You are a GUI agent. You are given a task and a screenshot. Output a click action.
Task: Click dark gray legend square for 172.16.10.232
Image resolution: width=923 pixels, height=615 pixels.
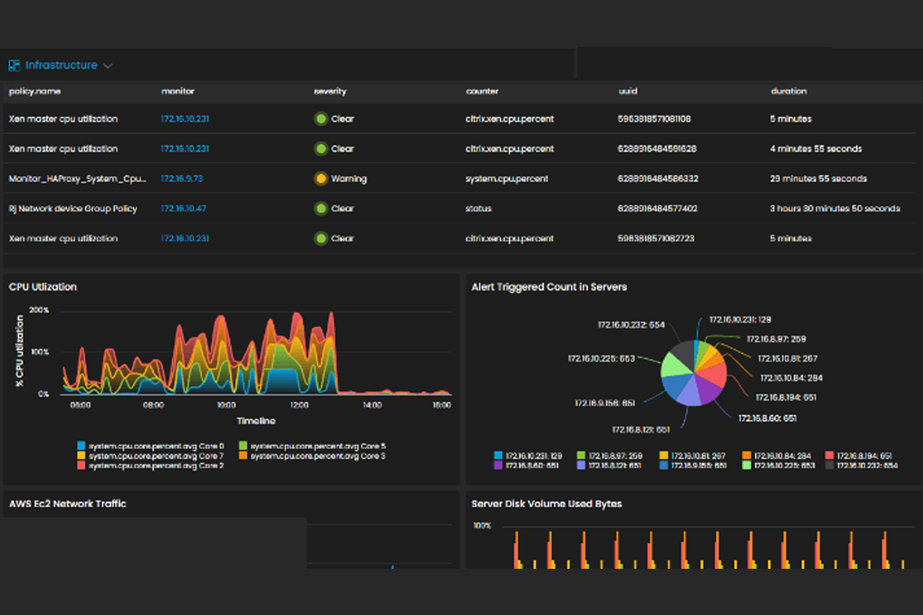click(x=830, y=466)
